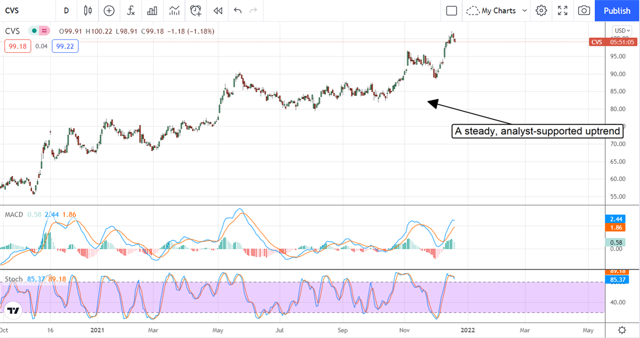Click the 2022 label on time axis
Viewport: 640px width, 338px height.
click(467, 330)
